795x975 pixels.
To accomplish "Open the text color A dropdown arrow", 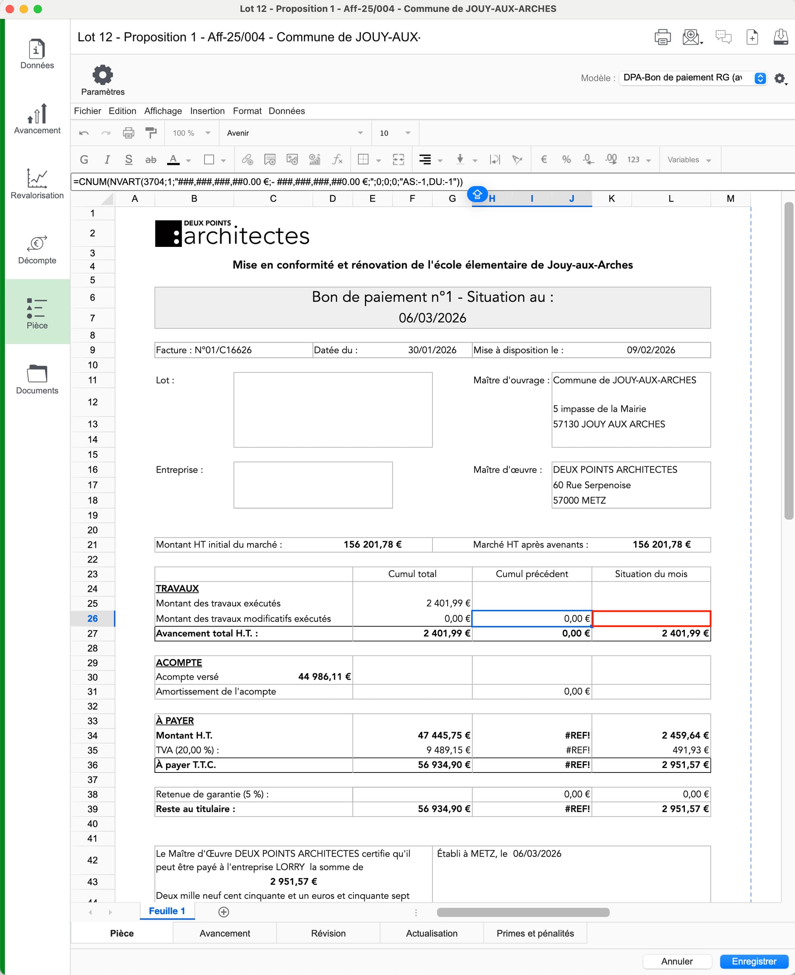I will pos(188,160).
